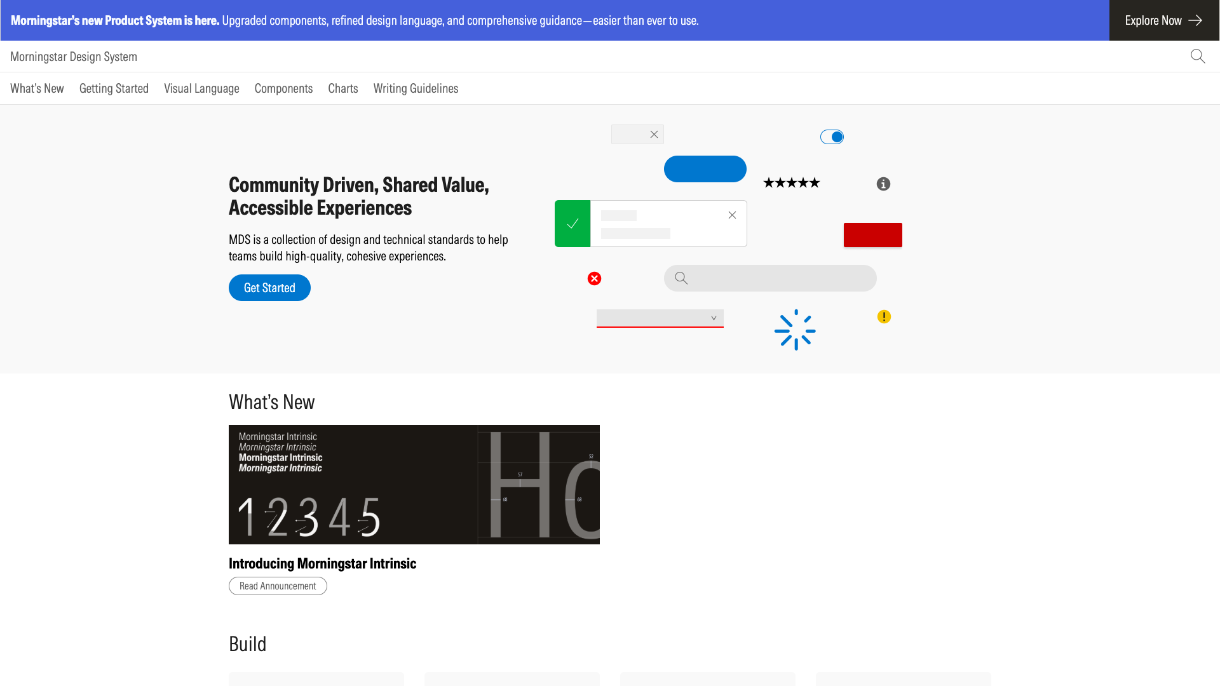
Task: Click the green checkmark success icon
Action: tap(573, 224)
